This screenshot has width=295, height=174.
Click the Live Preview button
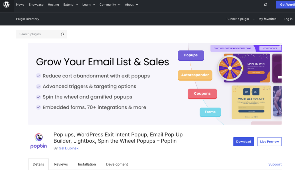point(269,142)
